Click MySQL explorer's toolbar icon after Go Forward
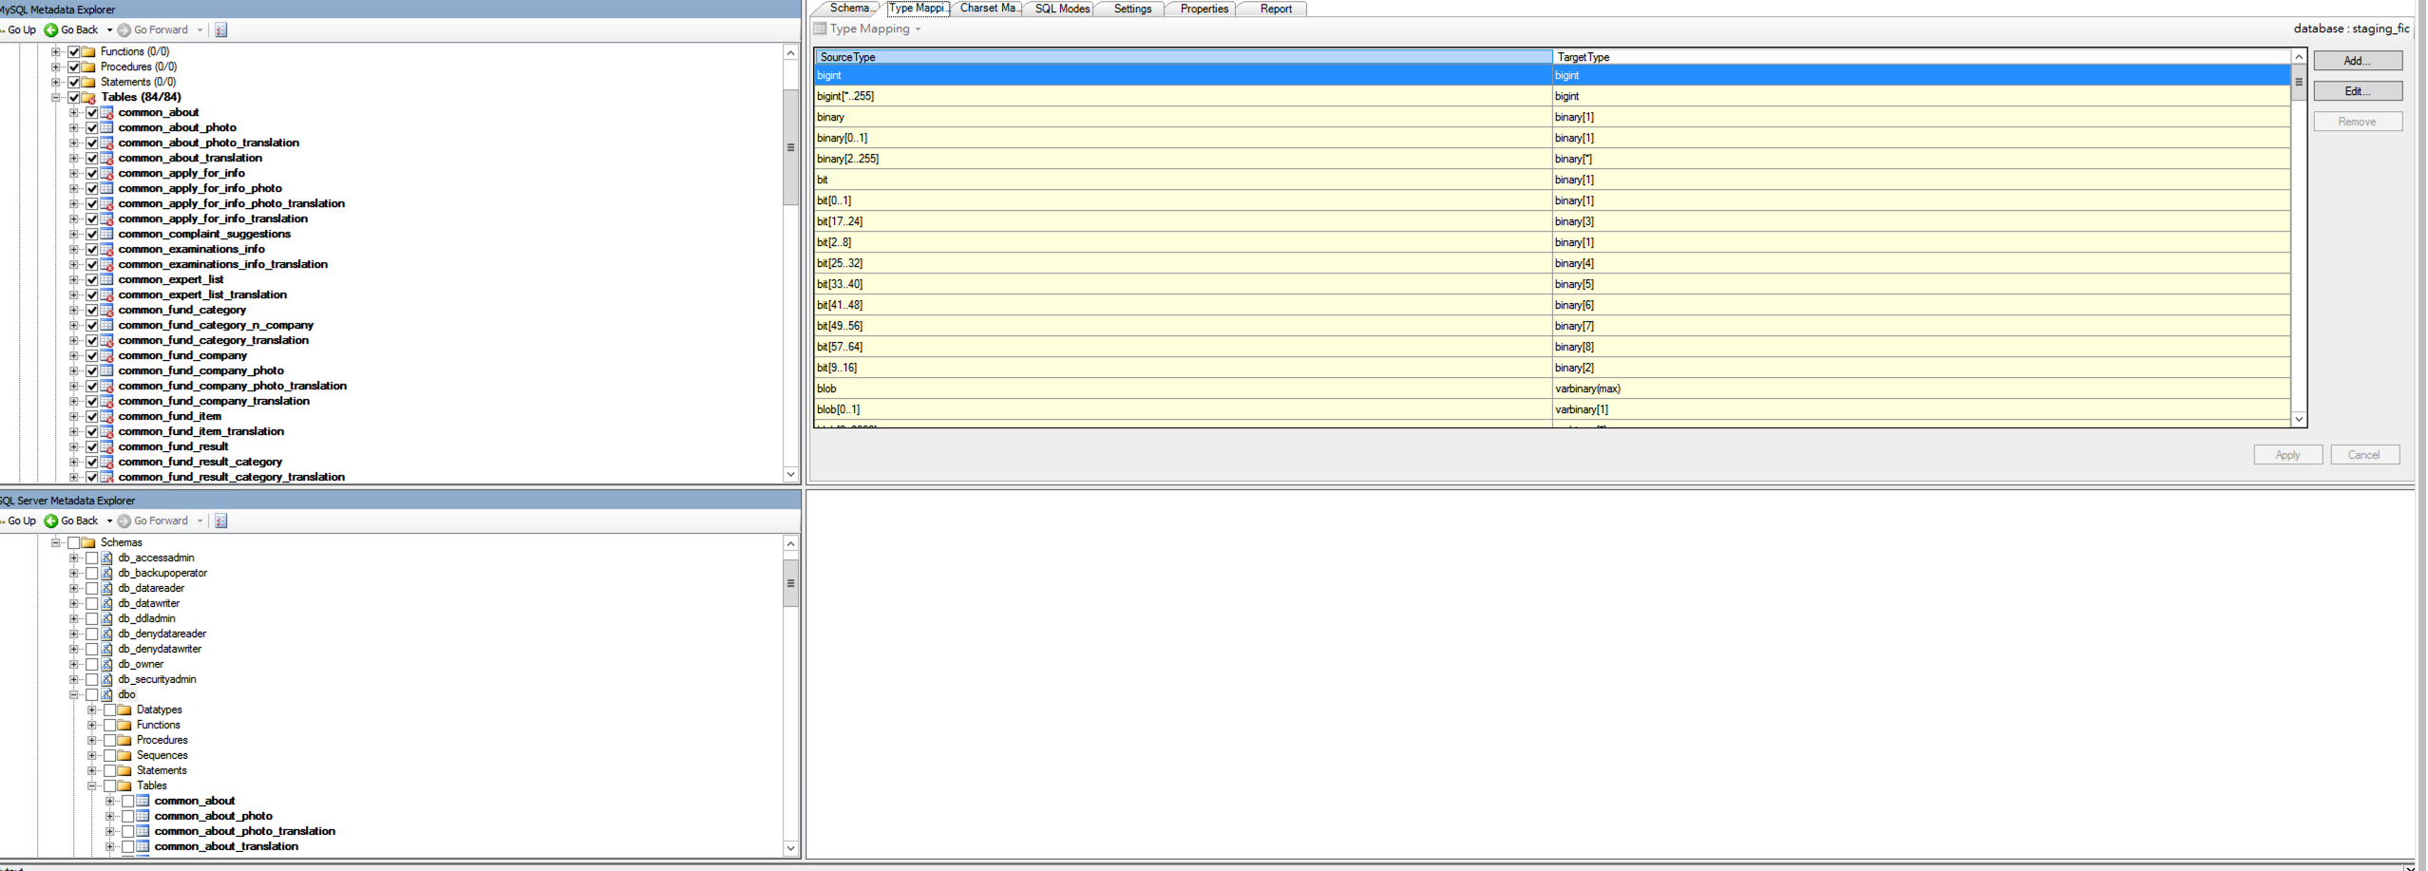2428x871 pixels. point(221,30)
